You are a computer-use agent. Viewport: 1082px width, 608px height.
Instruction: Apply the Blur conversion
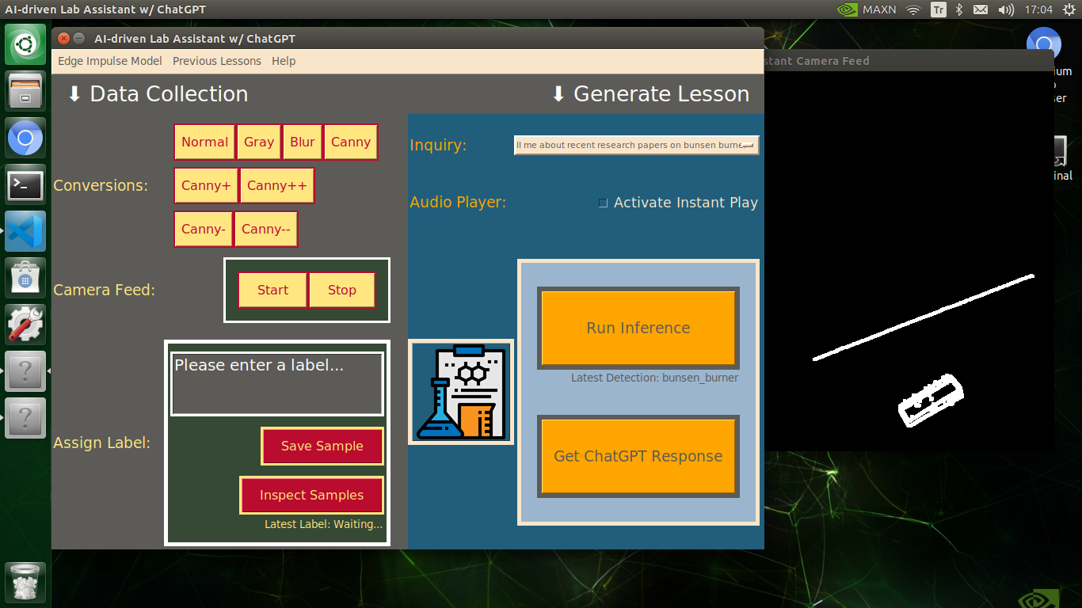pyautogui.click(x=303, y=142)
